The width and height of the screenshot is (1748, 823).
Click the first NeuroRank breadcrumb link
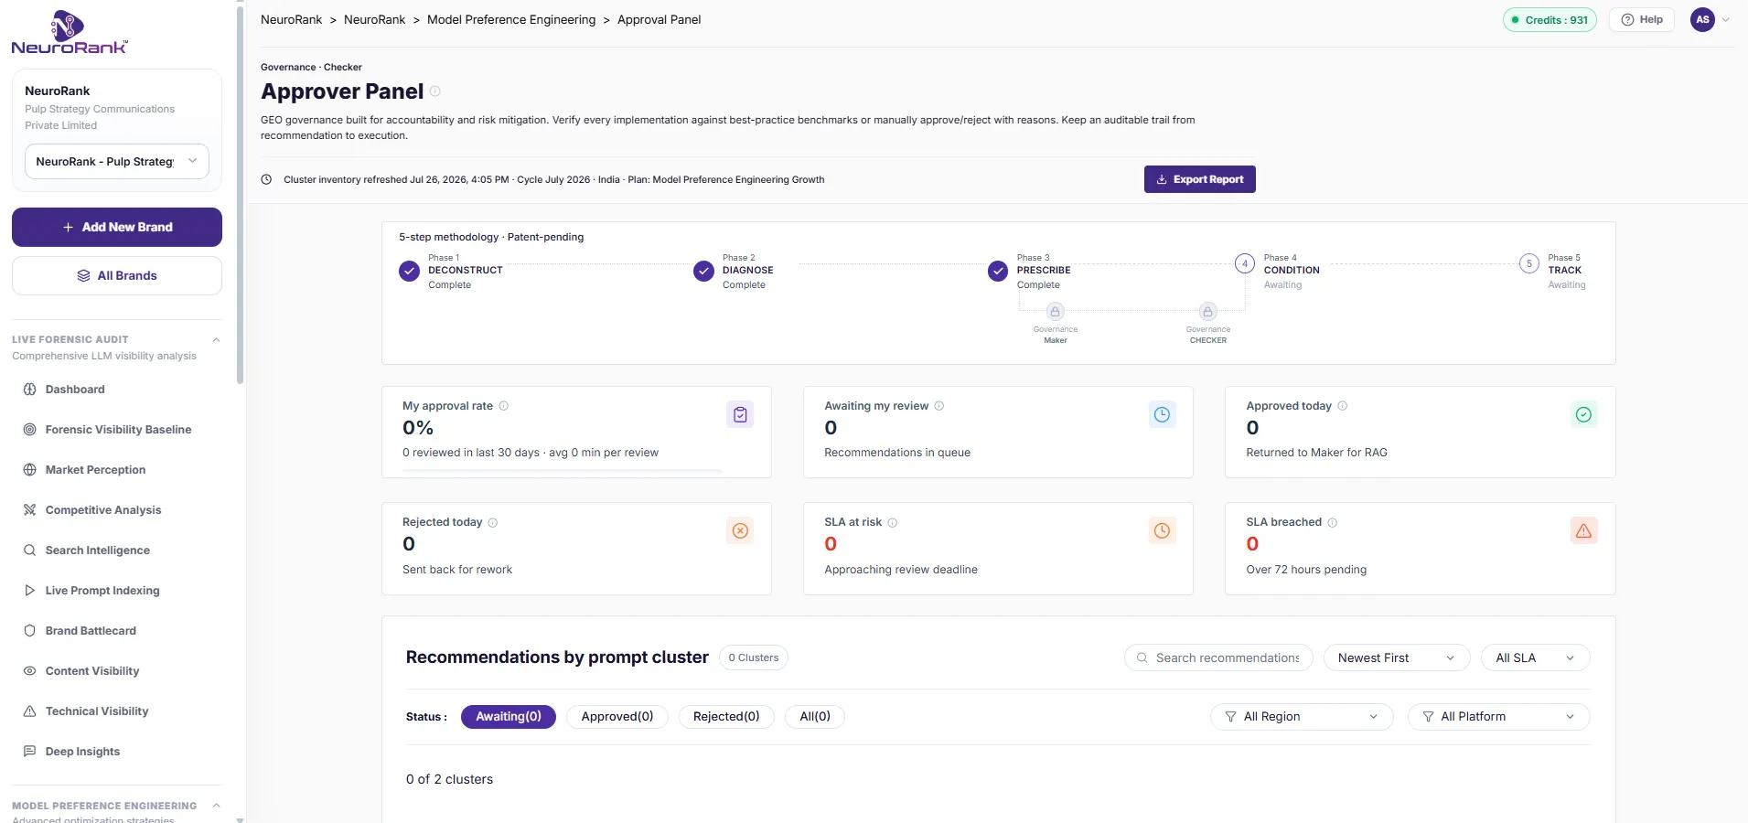(292, 20)
